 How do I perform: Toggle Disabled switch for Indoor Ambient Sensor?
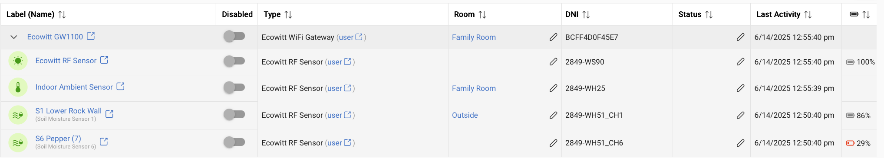(x=234, y=88)
